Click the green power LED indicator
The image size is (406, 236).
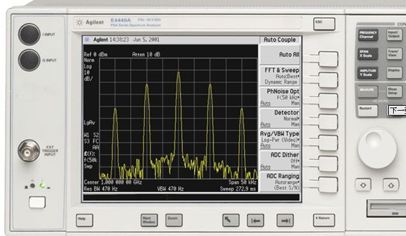(x=42, y=186)
